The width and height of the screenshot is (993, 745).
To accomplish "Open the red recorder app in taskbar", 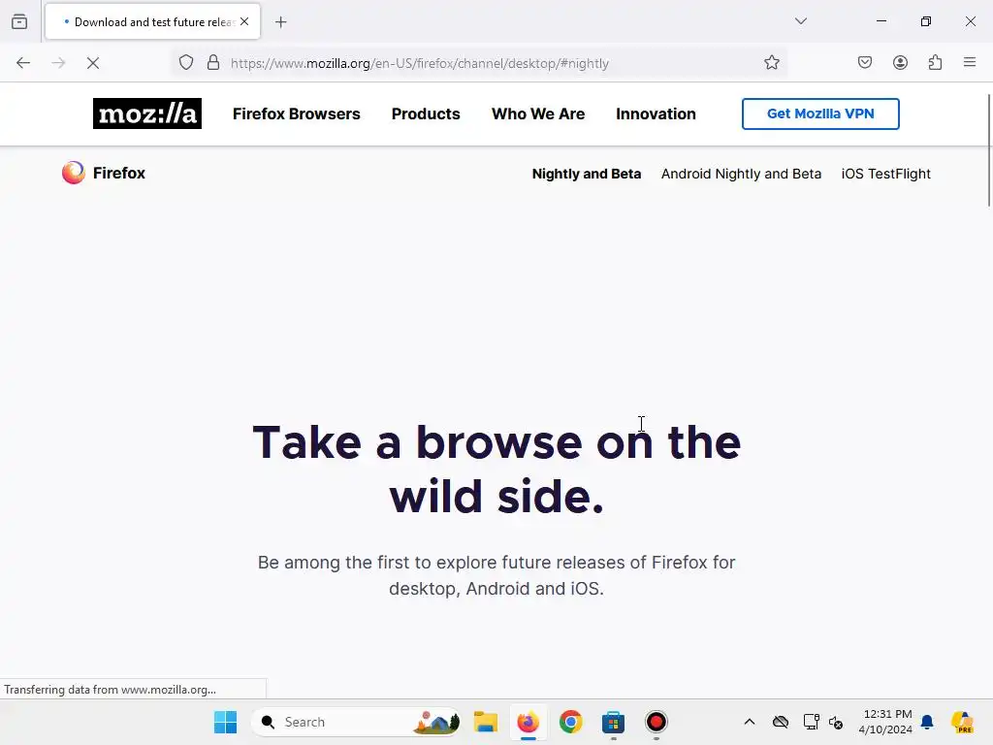I will click(657, 722).
